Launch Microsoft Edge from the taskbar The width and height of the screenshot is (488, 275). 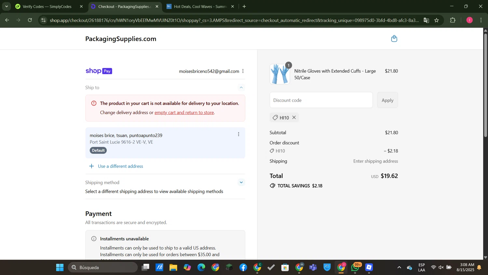coord(201,268)
